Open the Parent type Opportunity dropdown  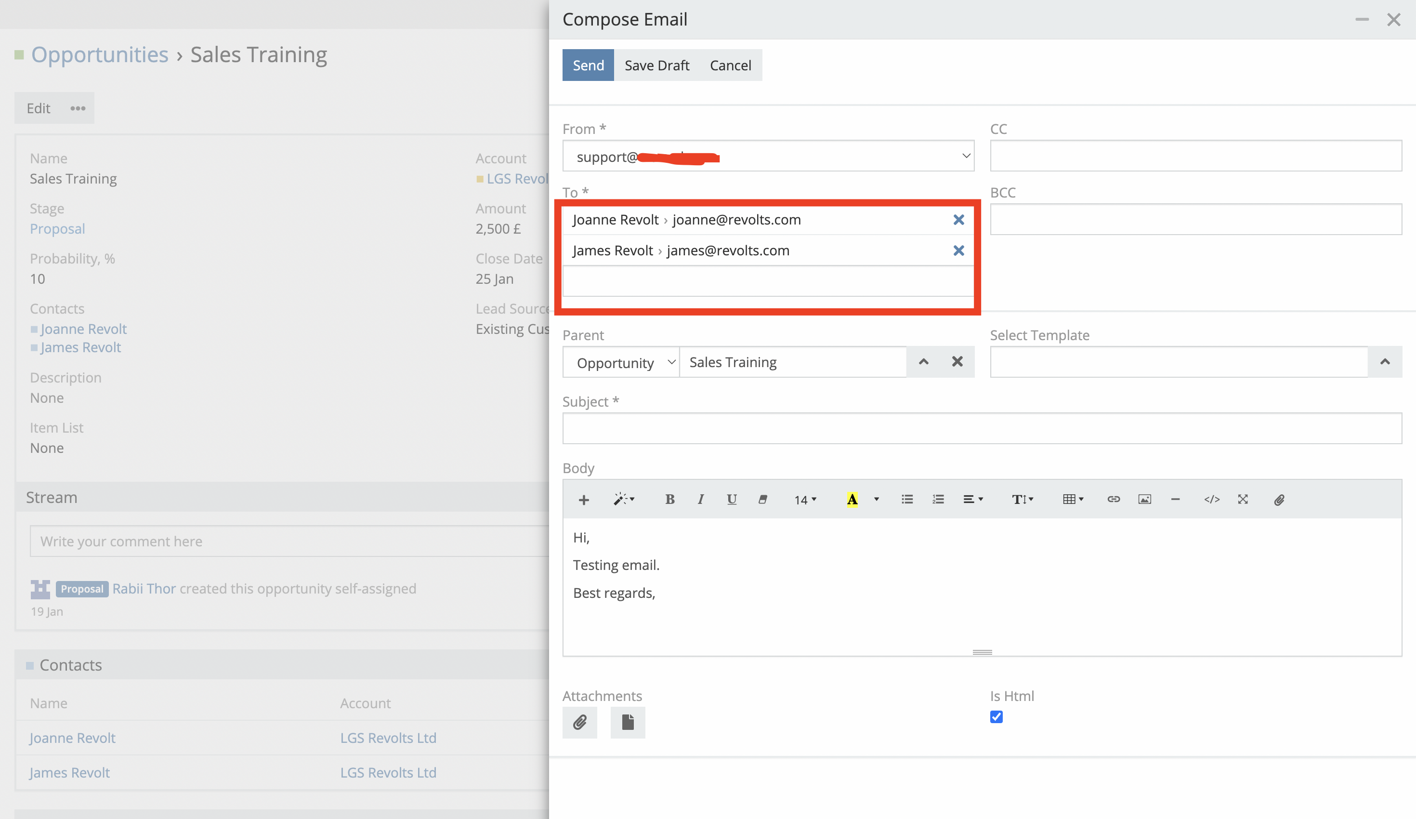click(621, 362)
